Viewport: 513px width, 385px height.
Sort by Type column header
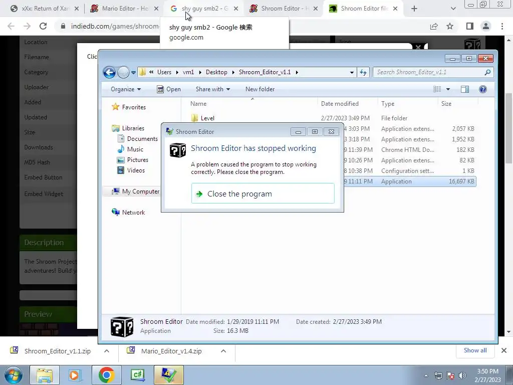(387, 103)
